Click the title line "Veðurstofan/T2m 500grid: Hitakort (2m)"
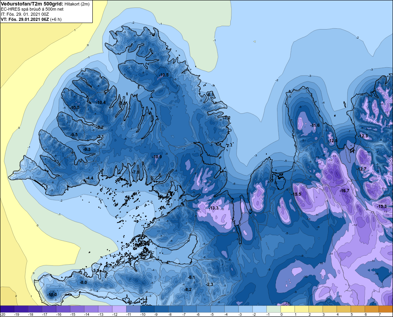Image resolution: width=393 pixels, height=317 pixels. click(x=45, y=4)
